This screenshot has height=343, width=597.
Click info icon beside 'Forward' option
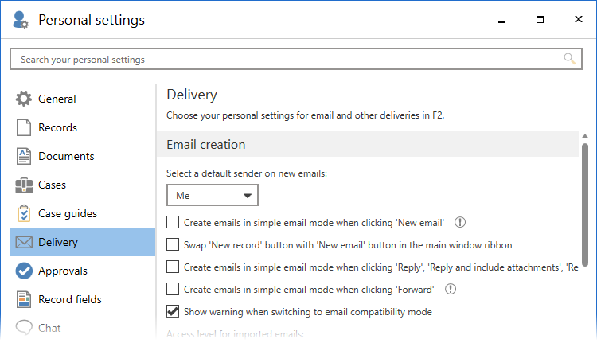(451, 289)
